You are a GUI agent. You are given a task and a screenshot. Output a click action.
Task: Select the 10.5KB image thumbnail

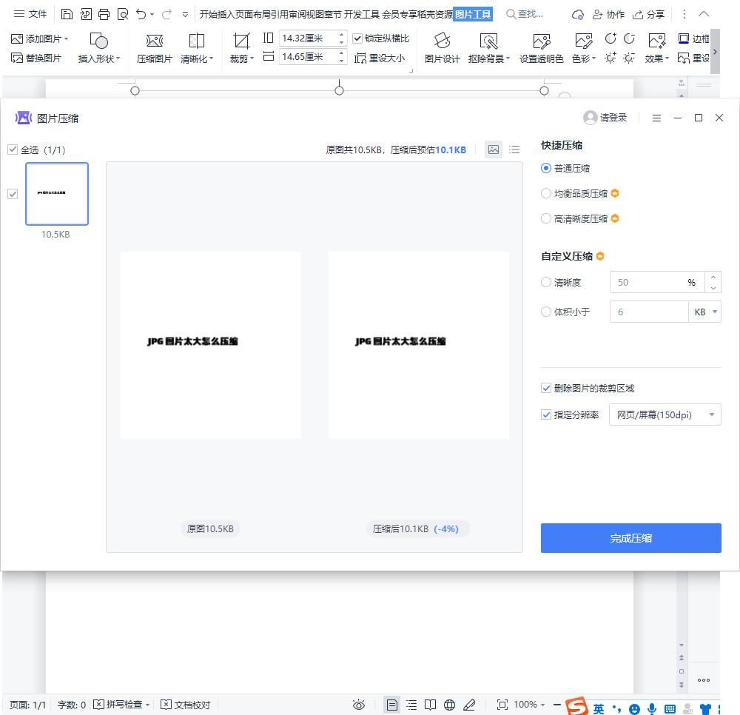point(56,193)
